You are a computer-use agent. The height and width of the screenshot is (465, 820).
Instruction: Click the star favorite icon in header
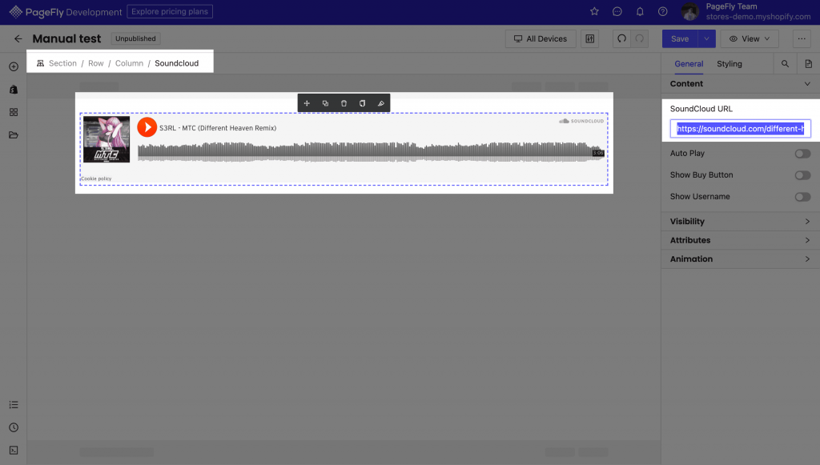click(x=594, y=11)
